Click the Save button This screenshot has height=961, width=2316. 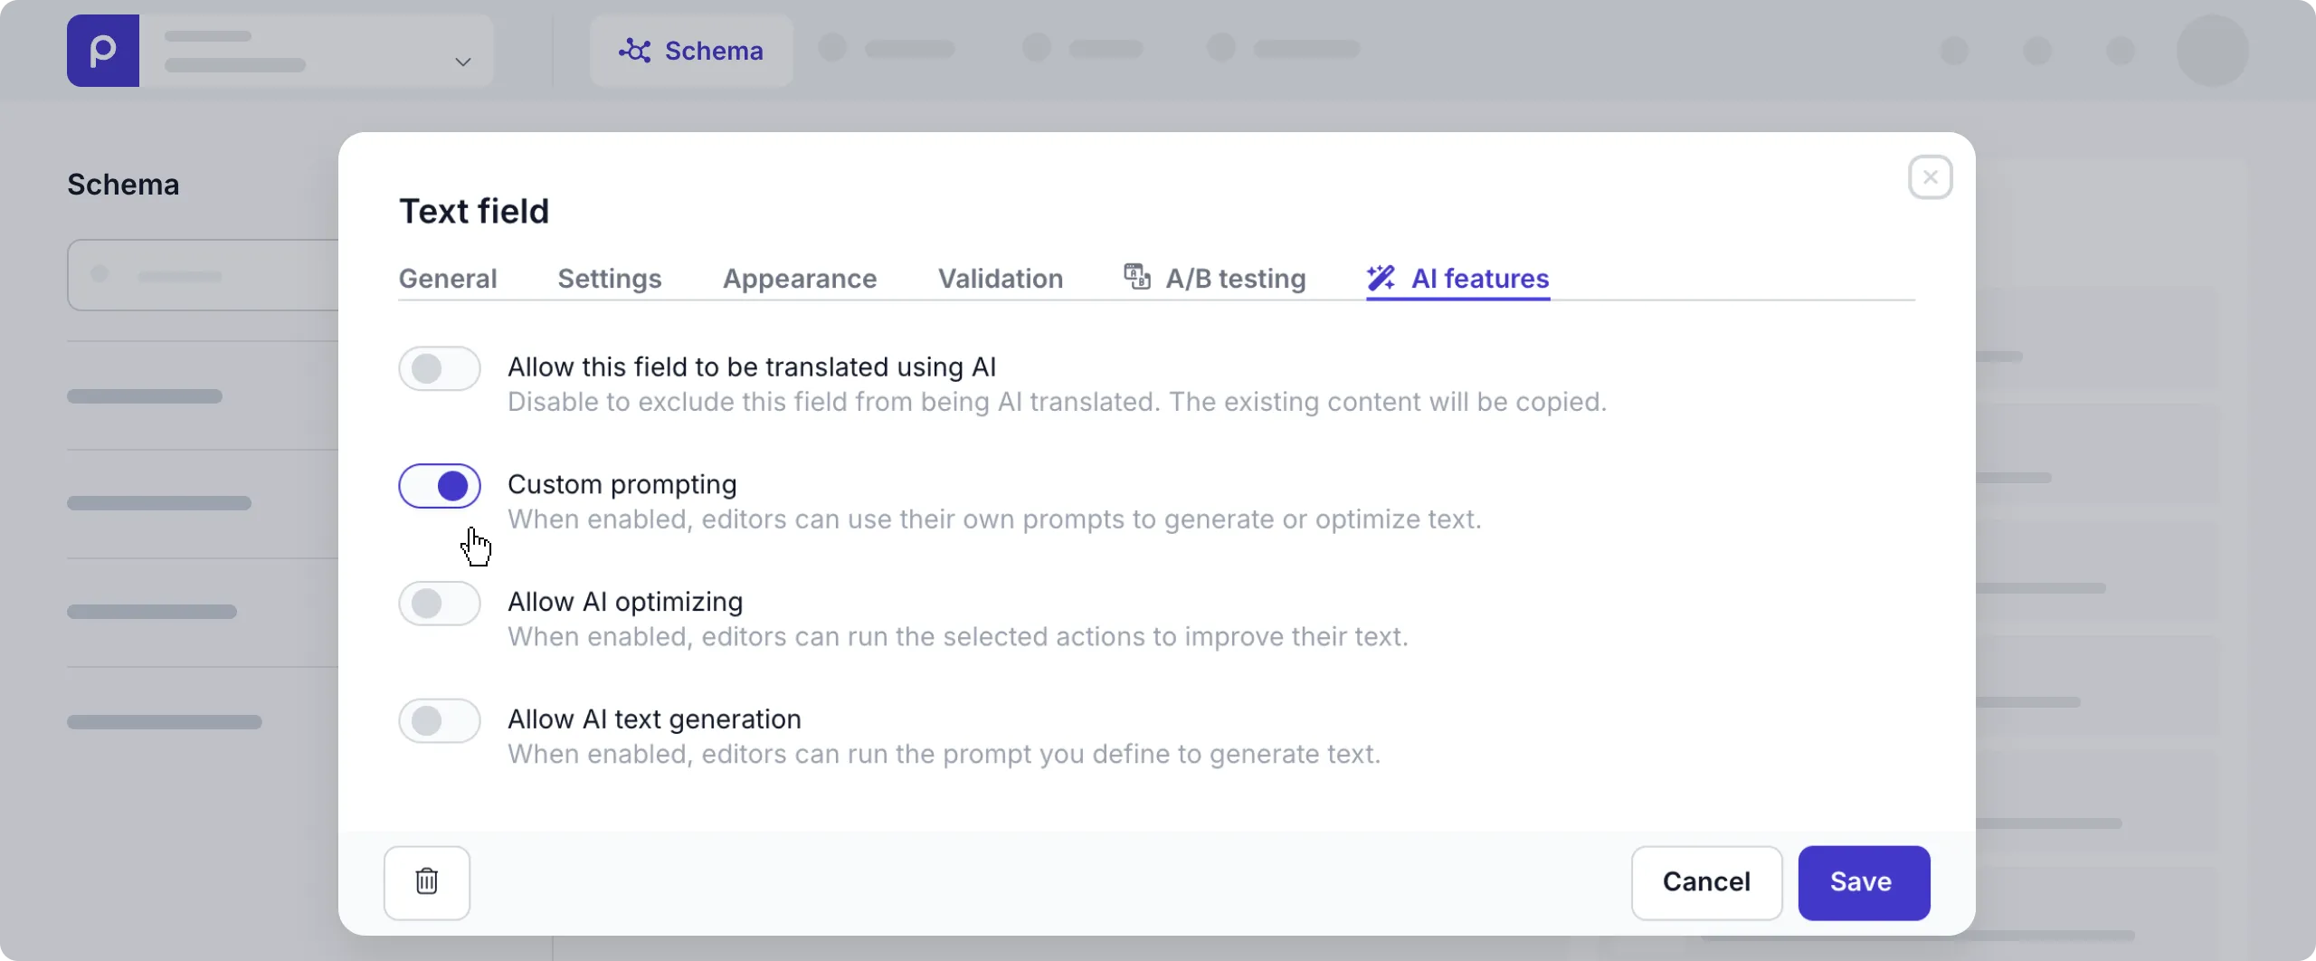pyautogui.click(x=1864, y=882)
